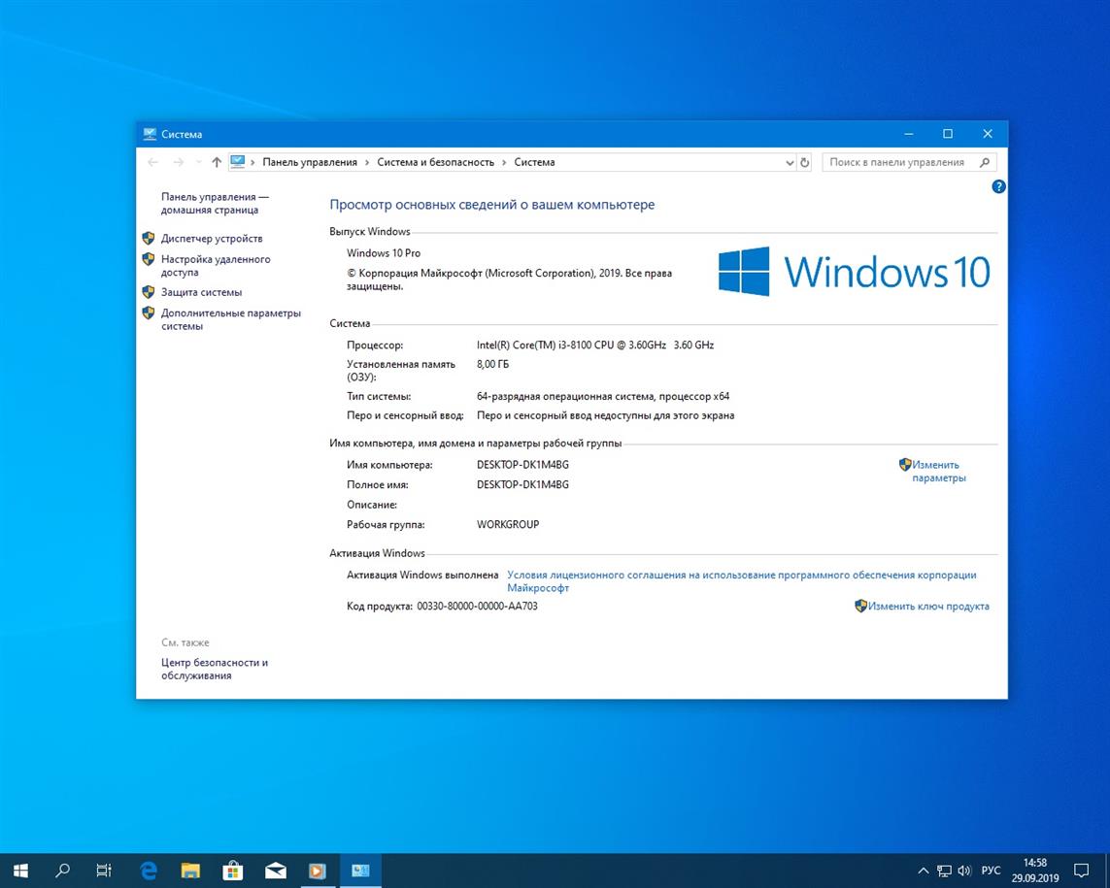Open File Explorer from the taskbar
This screenshot has width=1110, height=888.
pyautogui.click(x=190, y=871)
